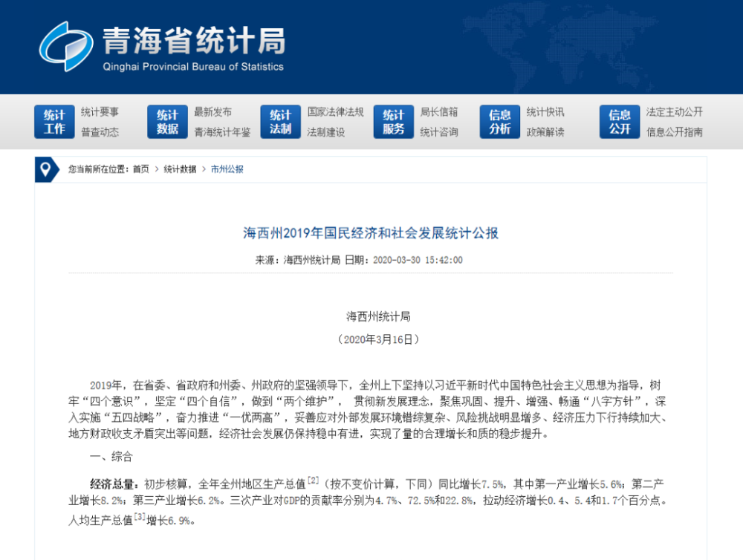Open the 统计法制 navigation block
743x560 pixels.
coord(281,122)
